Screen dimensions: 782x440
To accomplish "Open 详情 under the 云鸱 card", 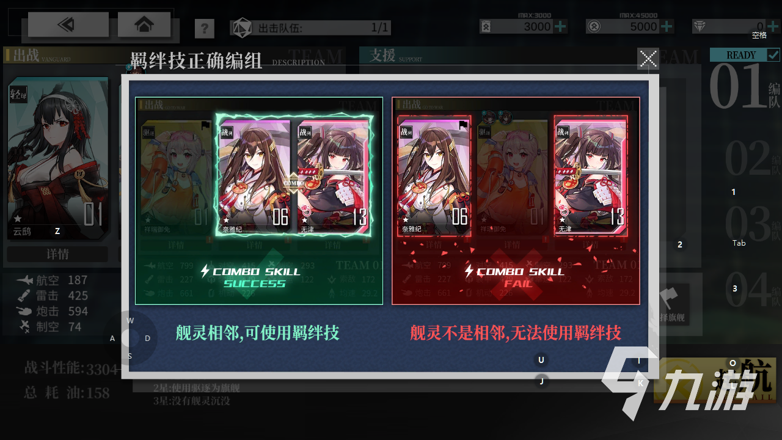I will click(x=58, y=254).
